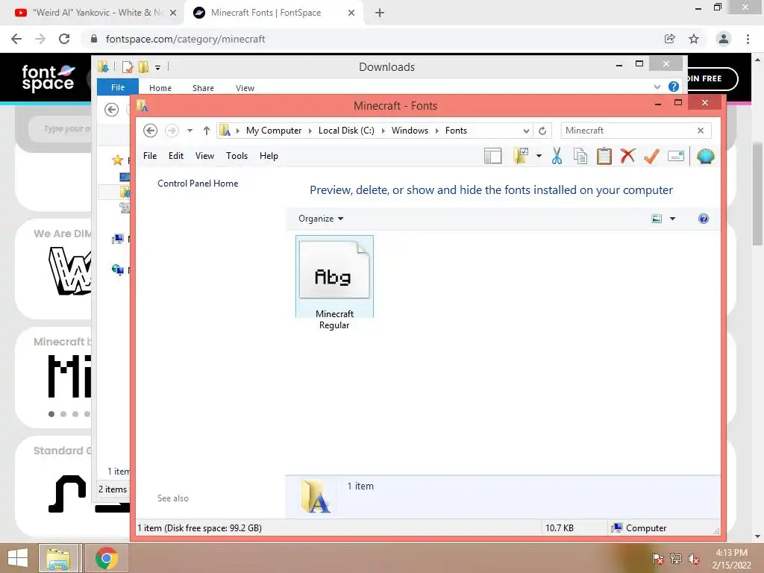764x573 pixels.
Task: Click the blue help icon in Fonts pane
Action: click(x=703, y=219)
